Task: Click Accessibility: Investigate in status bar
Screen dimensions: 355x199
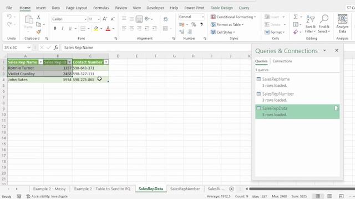Action: pos(47,197)
